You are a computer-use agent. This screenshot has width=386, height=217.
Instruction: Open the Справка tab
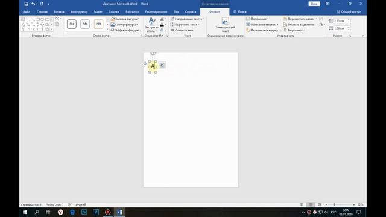(191, 12)
